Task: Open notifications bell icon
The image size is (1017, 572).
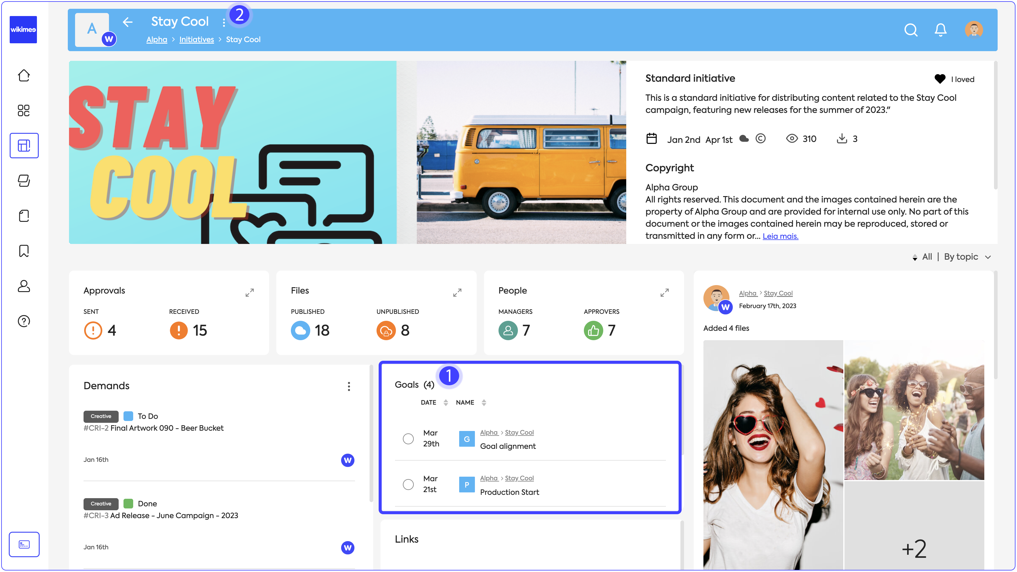Action: tap(940, 30)
